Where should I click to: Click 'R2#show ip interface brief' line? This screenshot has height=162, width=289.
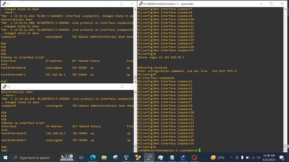[x=23, y=123]
